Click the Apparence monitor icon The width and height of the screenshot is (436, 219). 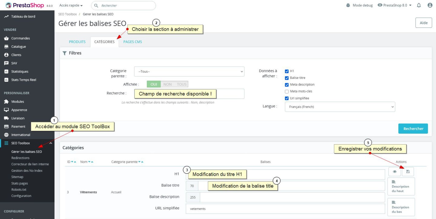pos(6,110)
